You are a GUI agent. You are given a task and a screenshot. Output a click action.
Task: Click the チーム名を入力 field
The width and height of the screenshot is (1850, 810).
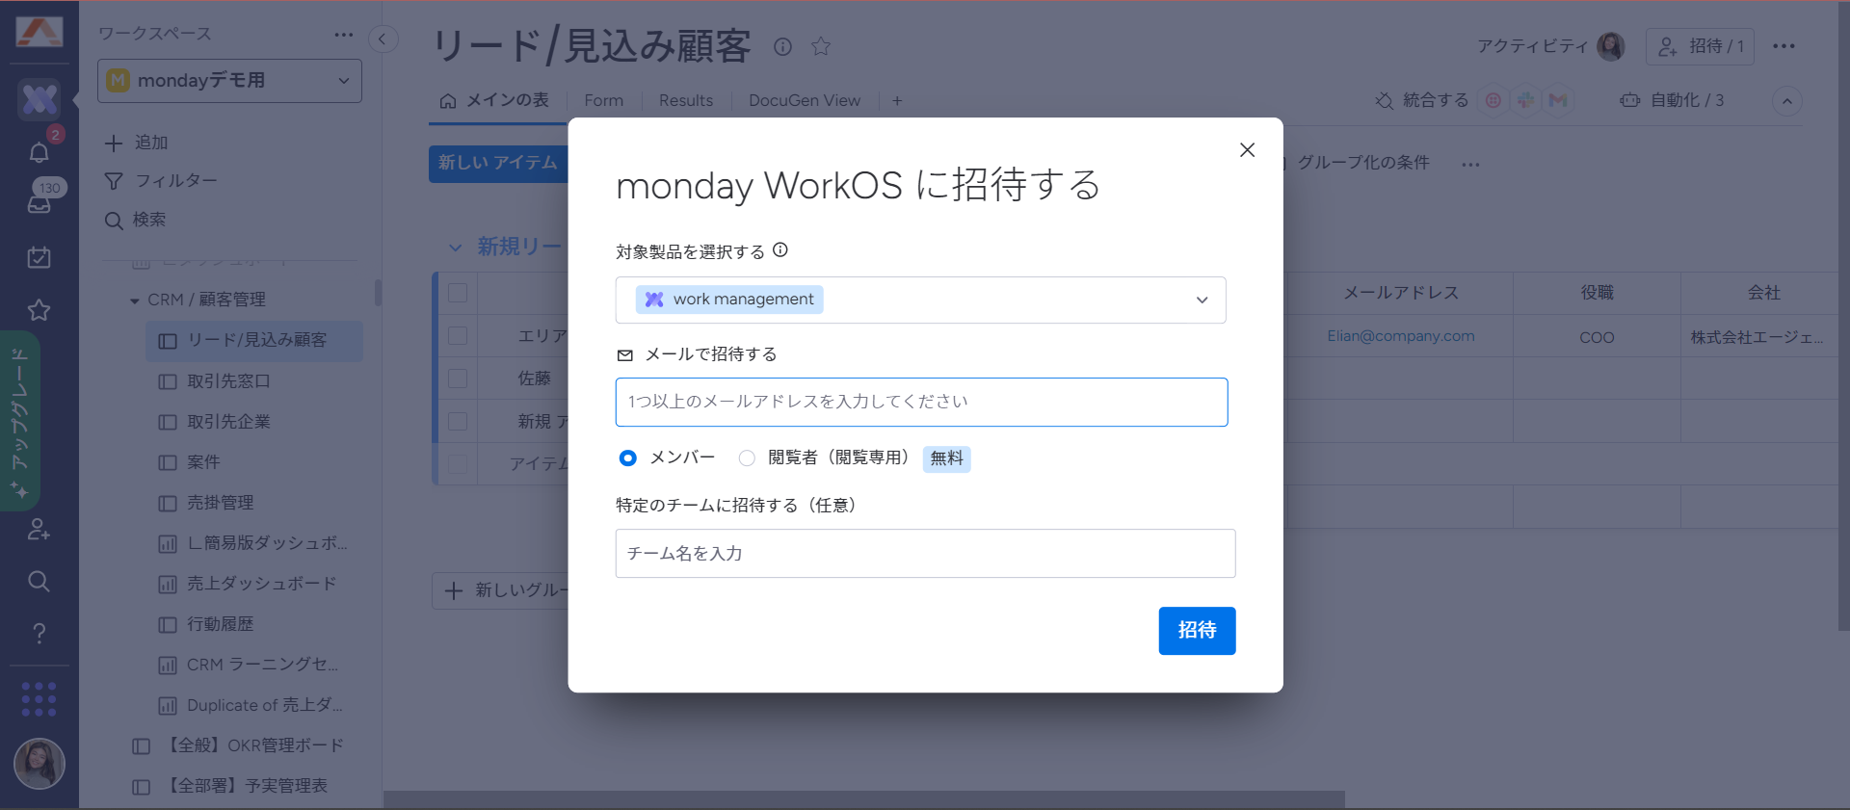pos(925,554)
